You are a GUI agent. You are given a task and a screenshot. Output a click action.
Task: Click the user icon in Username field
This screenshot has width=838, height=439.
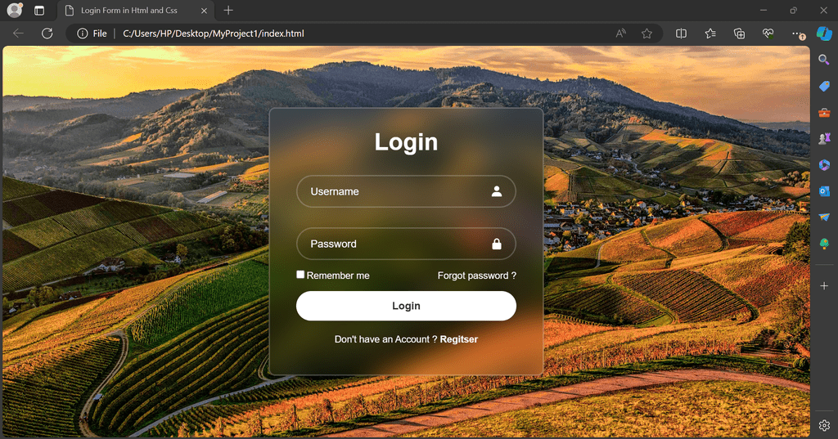(497, 191)
